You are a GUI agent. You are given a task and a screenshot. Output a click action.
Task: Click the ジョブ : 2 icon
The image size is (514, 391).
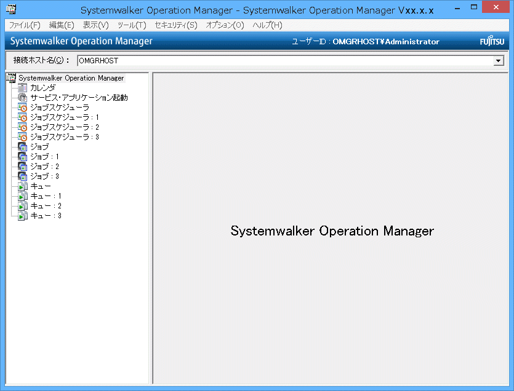[x=22, y=167]
